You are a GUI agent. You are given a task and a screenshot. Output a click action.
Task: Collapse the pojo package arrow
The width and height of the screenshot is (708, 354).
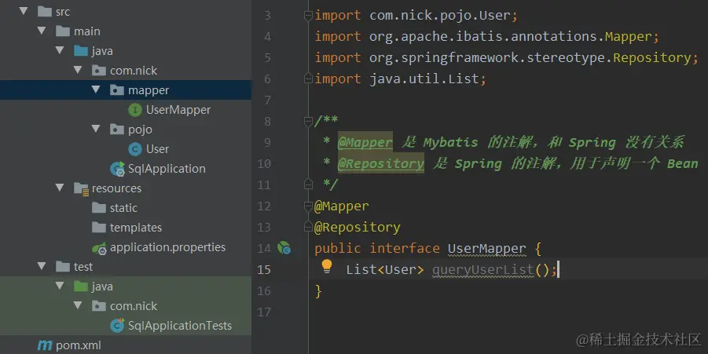click(96, 129)
